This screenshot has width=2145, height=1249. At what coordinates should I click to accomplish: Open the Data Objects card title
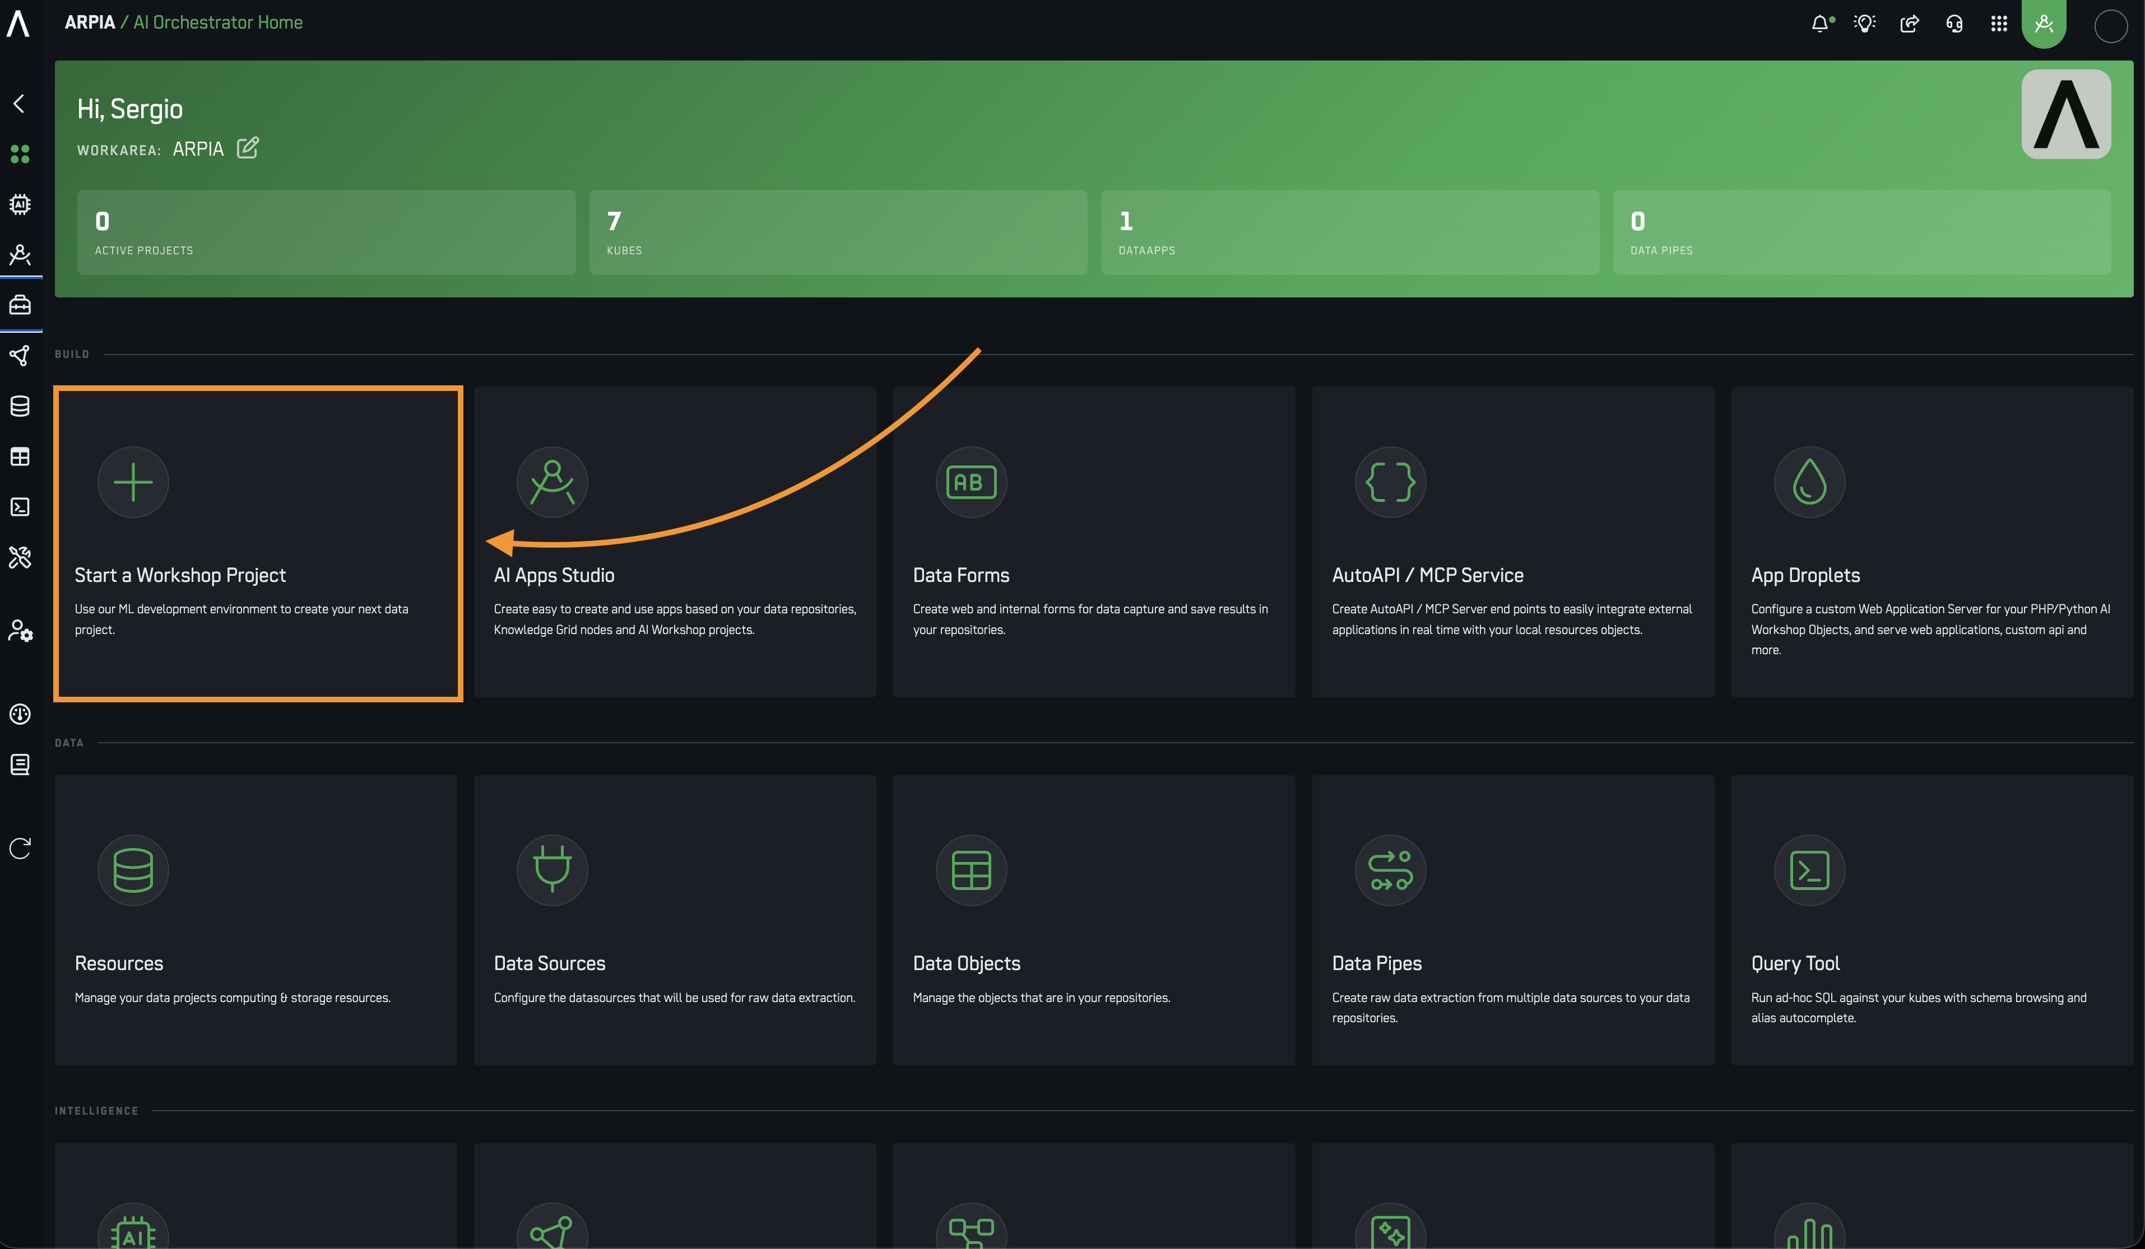coord(967,963)
